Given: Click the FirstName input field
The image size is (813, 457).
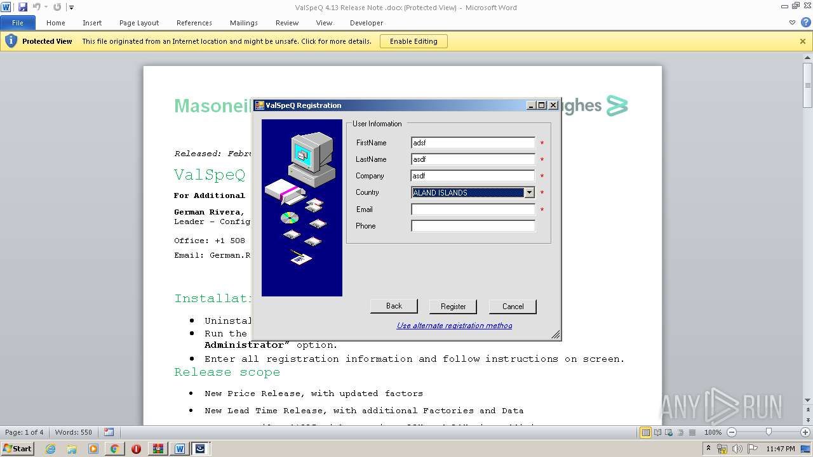Looking at the screenshot, I should click(x=473, y=143).
